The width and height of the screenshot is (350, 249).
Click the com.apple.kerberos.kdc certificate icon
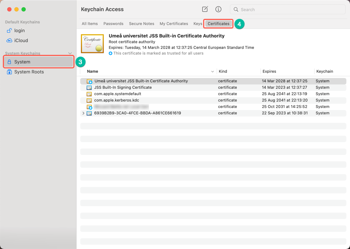(x=89, y=100)
